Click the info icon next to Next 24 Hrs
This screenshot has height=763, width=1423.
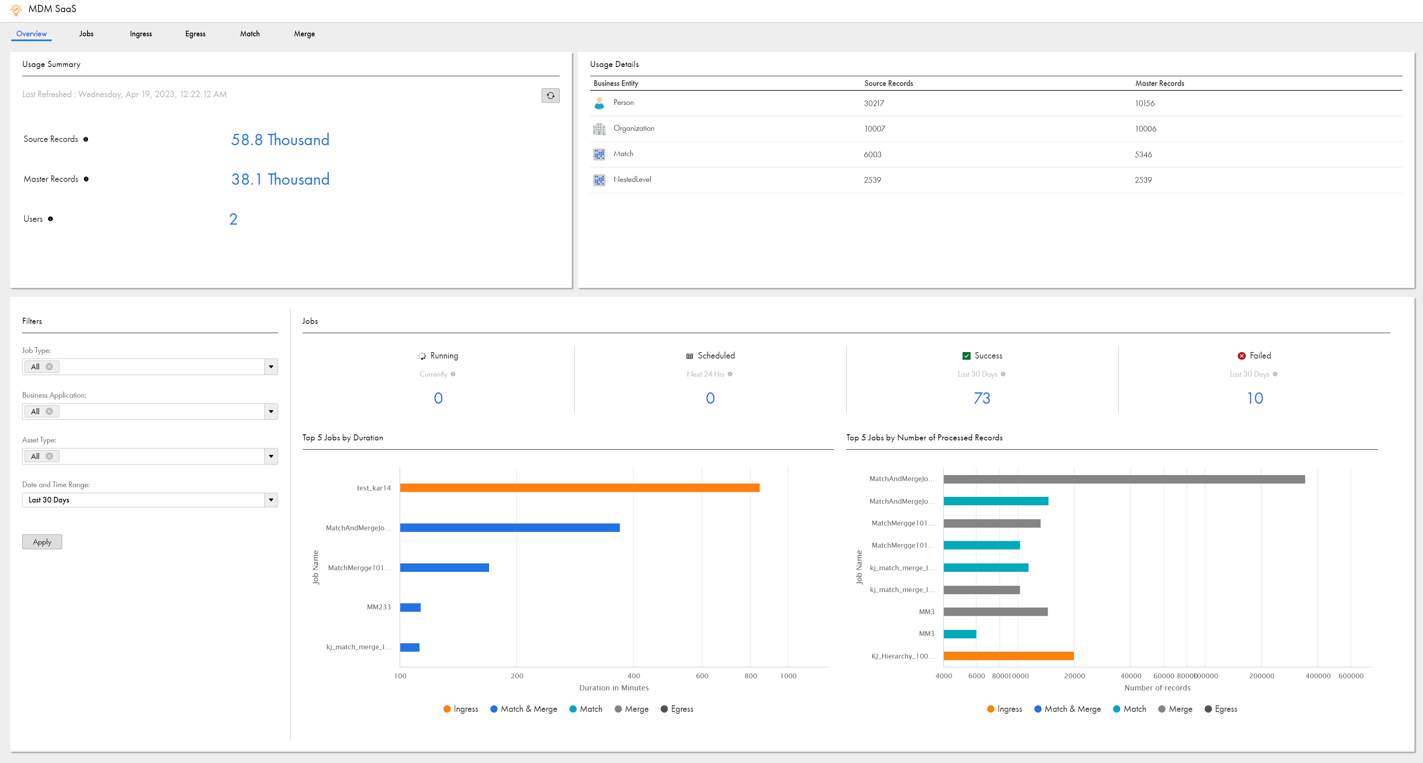tap(730, 374)
